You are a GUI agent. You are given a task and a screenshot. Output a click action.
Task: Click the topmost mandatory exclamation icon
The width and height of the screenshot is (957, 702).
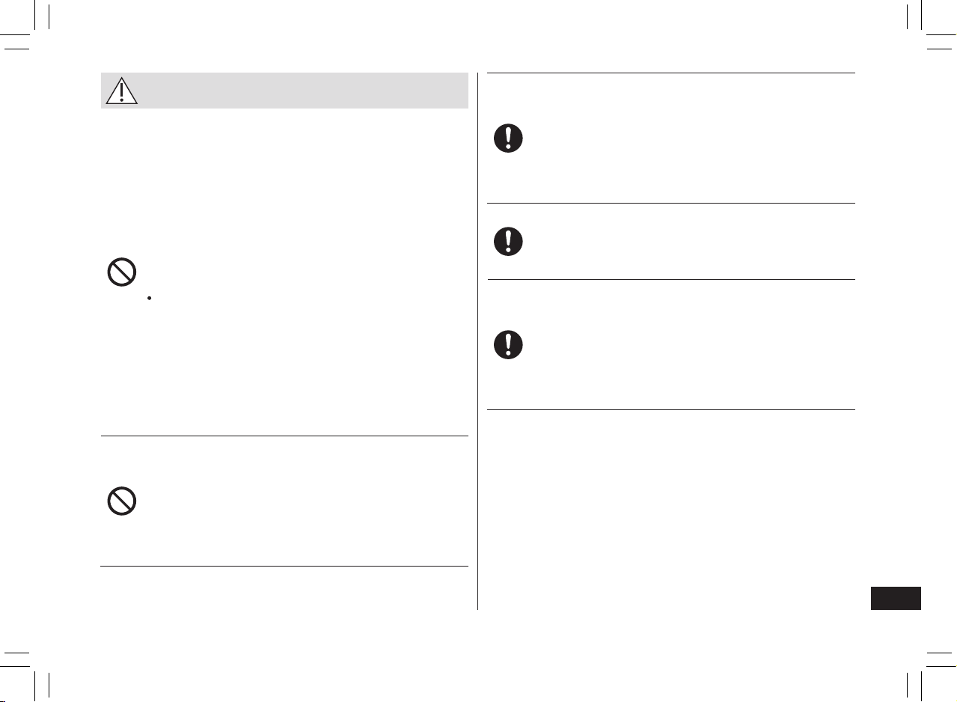point(508,138)
